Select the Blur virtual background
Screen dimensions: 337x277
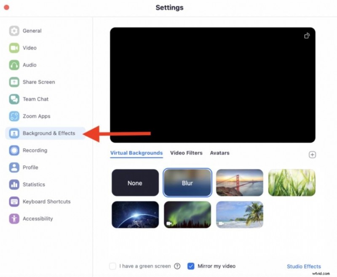tap(187, 183)
